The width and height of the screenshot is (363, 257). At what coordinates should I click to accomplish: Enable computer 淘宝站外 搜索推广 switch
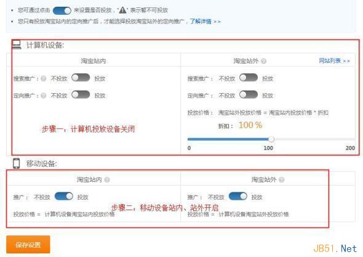coord(249,78)
